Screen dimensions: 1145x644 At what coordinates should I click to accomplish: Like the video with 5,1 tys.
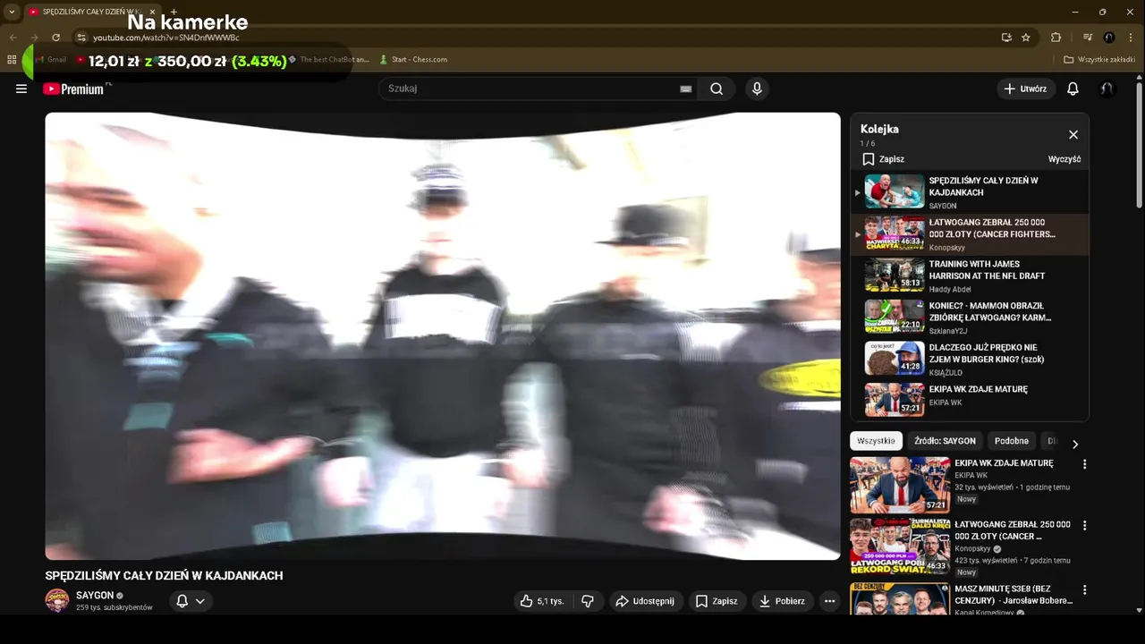pyautogui.click(x=542, y=601)
